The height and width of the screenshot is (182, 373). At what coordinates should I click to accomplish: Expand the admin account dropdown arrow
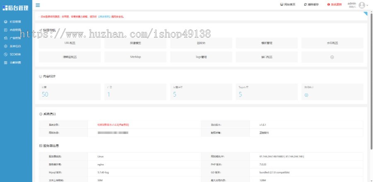click(368, 5)
